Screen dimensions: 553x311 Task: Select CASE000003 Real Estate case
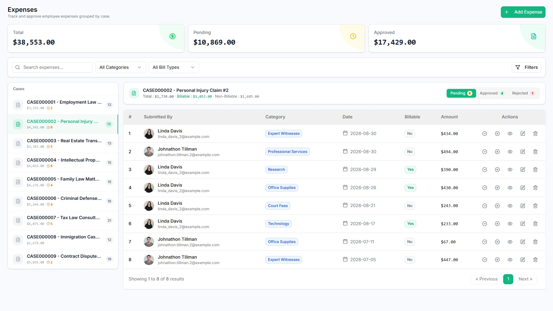[x=63, y=143]
